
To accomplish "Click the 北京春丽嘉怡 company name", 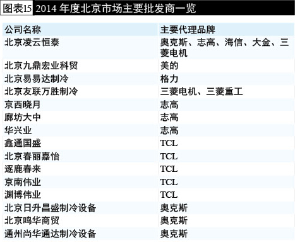I will 32,156.
